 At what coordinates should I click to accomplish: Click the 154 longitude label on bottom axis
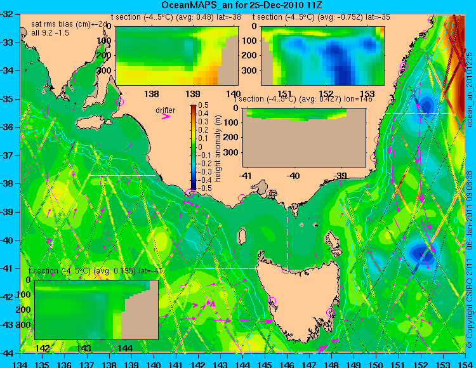(465, 364)
